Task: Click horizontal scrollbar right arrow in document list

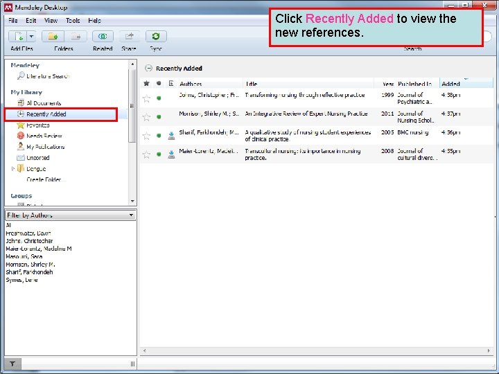Action: [489, 350]
